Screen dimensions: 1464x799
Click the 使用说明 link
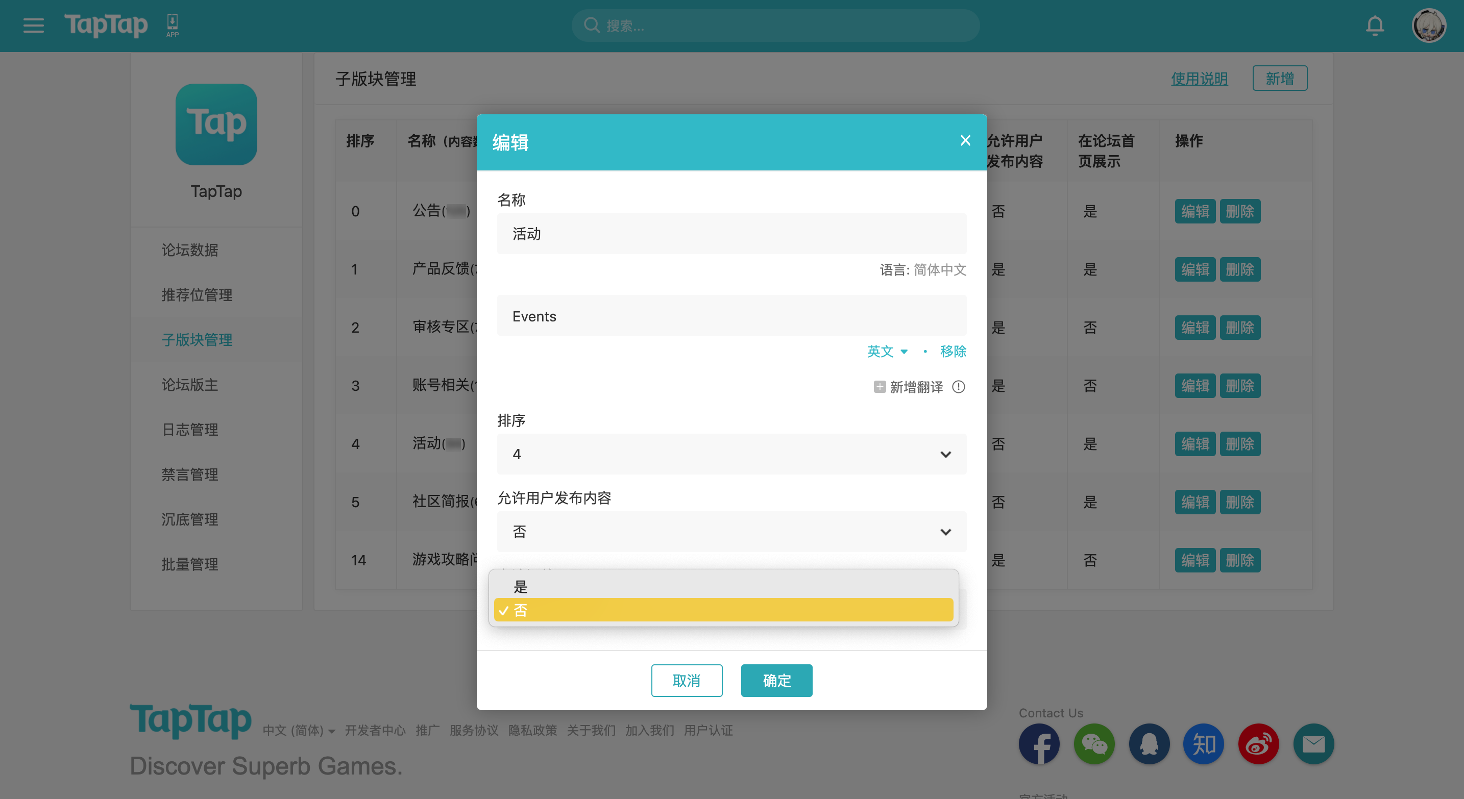pyautogui.click(x=1199, y=79)
